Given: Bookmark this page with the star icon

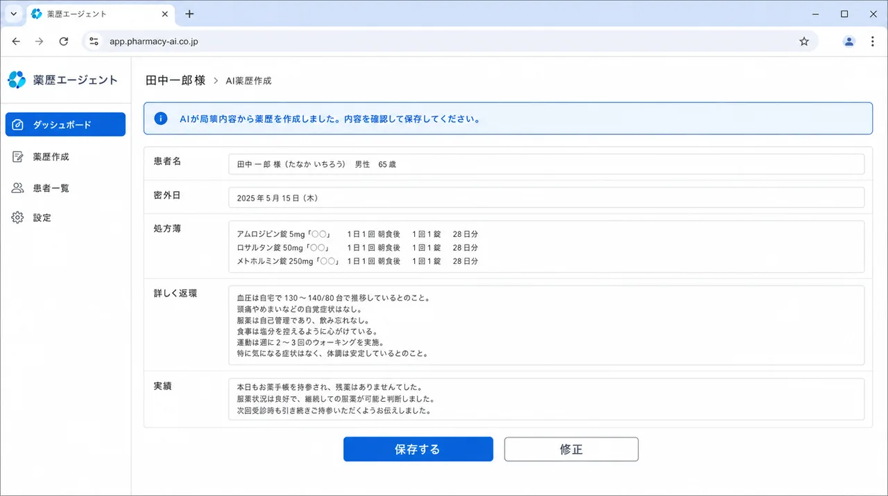Looking at the screenshot, I should tap(804, 42).
